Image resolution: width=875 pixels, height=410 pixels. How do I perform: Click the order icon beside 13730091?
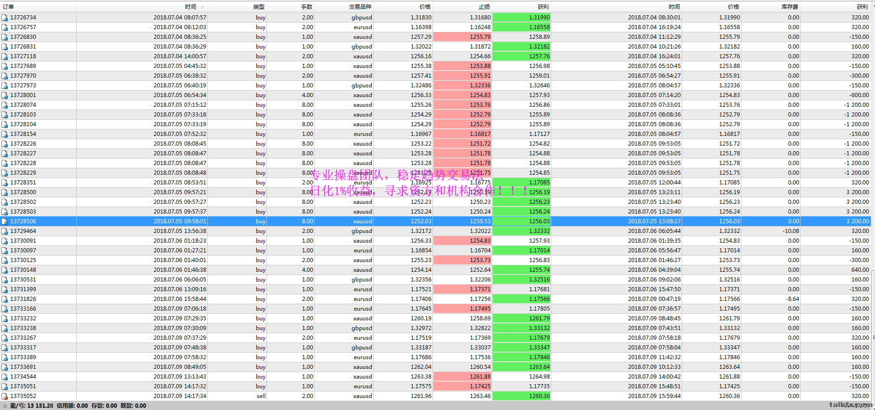5,241
